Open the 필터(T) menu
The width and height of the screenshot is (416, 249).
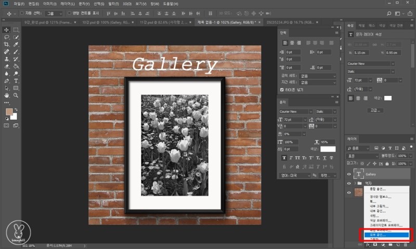(x=113, y=4)
